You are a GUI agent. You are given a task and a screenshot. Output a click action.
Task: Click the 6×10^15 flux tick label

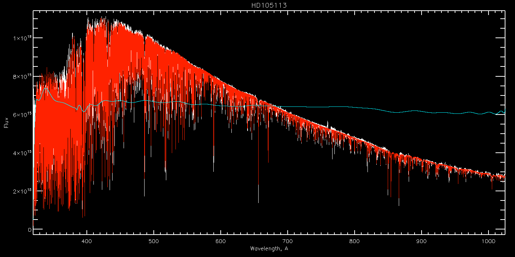[22, 115]
